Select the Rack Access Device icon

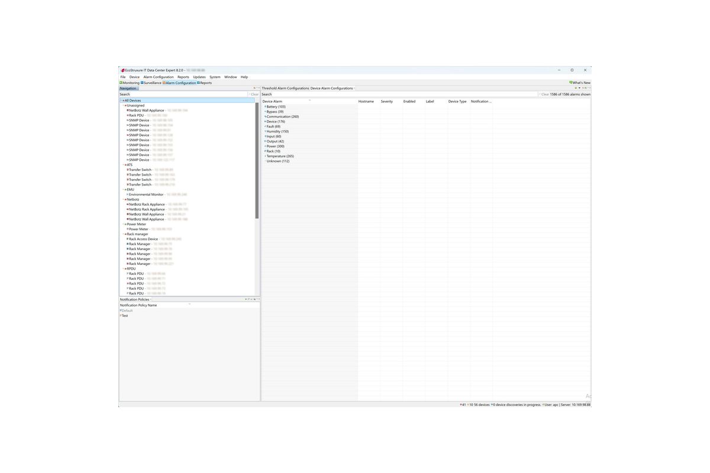[x=127, y=239]
